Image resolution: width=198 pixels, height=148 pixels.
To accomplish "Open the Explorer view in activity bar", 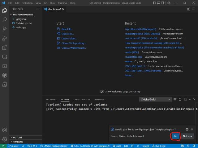I will [x=5, y=10].
